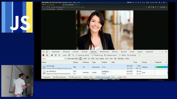Open the Memory tab
This screenshot has height=99, width=177.
[x=115, y=52]
